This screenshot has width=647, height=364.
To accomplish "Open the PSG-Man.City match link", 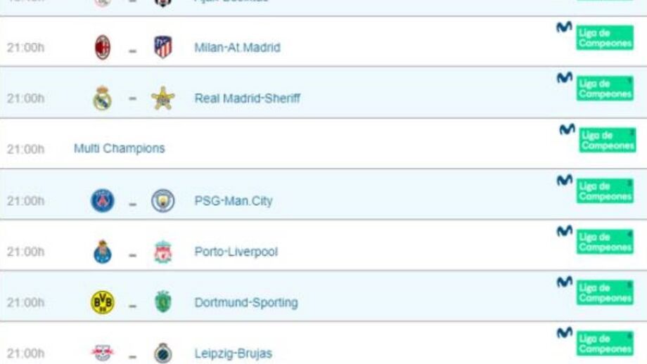I will (x=233, y=201).
